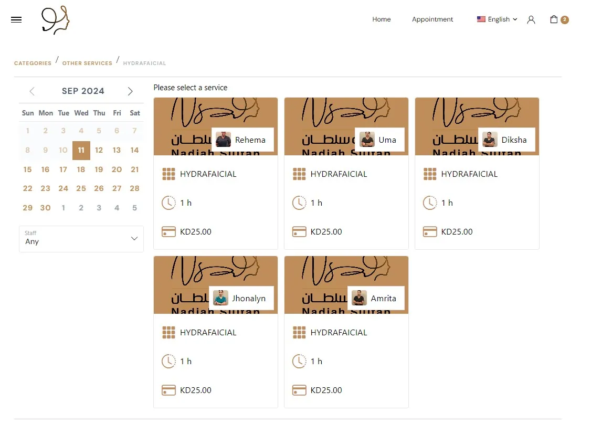This screenshot has width=591, height=424.
Task: Open the shopping bag cart
Action: point(554,19)
